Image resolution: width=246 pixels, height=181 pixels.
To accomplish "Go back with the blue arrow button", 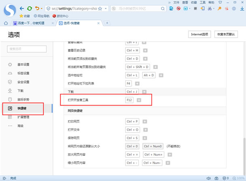I will [22, 9].
